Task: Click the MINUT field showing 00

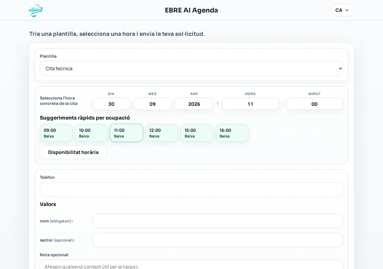Action: tap(314, 104)
